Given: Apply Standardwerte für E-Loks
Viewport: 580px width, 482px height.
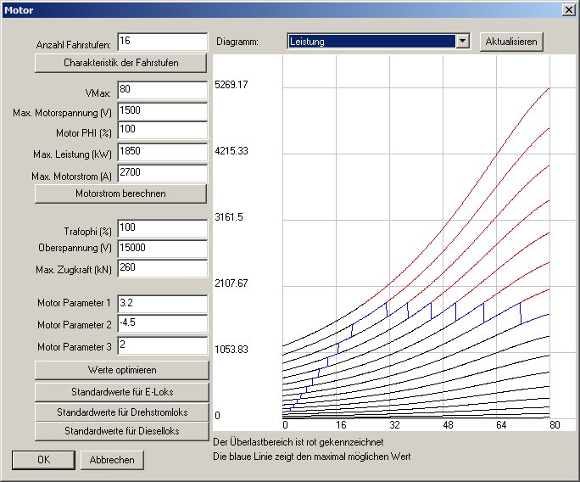Looking at the screenshot, I should (x=122, y=392).
